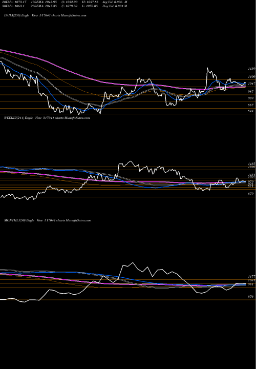Select the close price 'C:' readout

(69, 6)
